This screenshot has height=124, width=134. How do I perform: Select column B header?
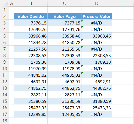pos(31,3)
